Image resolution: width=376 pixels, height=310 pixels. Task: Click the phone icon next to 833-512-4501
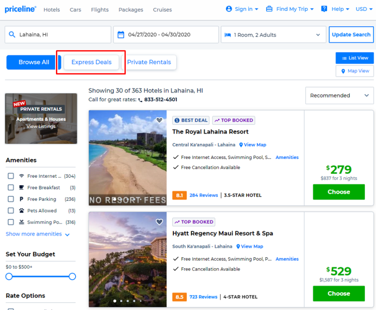coord(140,100)
